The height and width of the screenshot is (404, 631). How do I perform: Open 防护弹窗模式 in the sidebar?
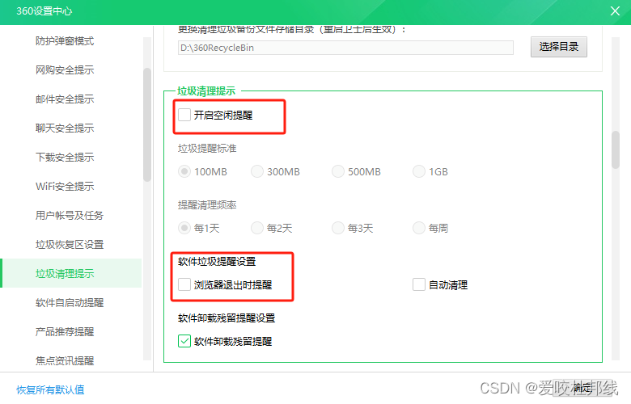(x=65, y=41)
